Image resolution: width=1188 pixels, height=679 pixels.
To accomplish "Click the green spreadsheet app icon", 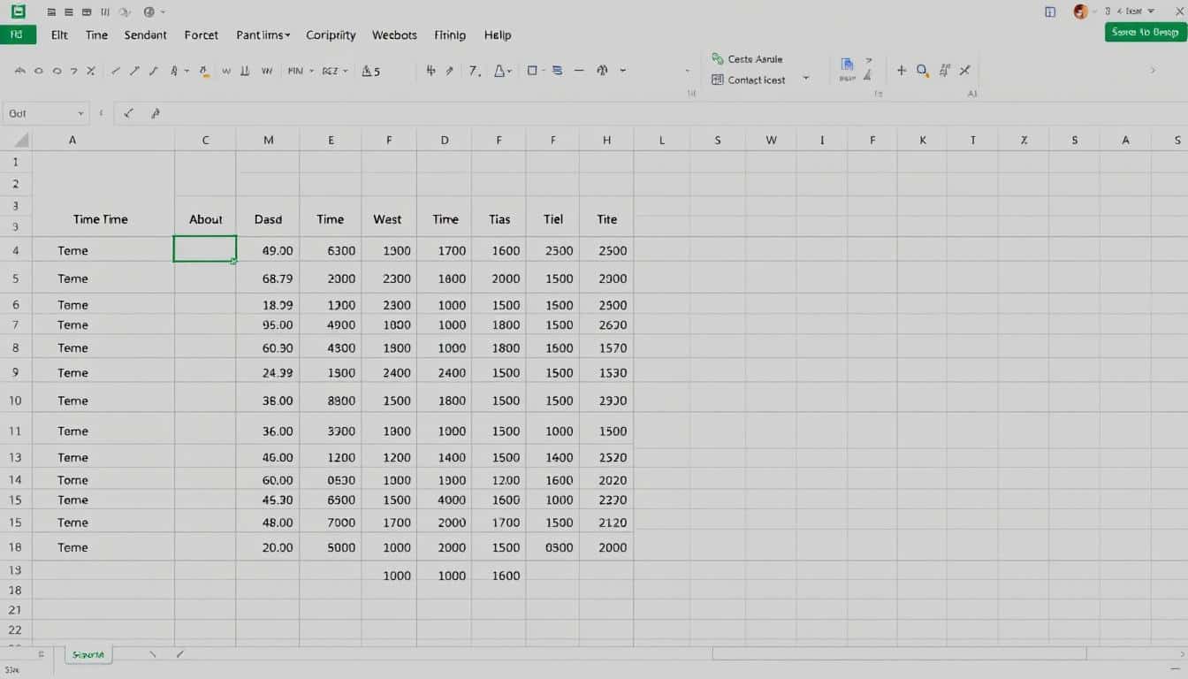I will pyautogui.click(x=17, y=11).
